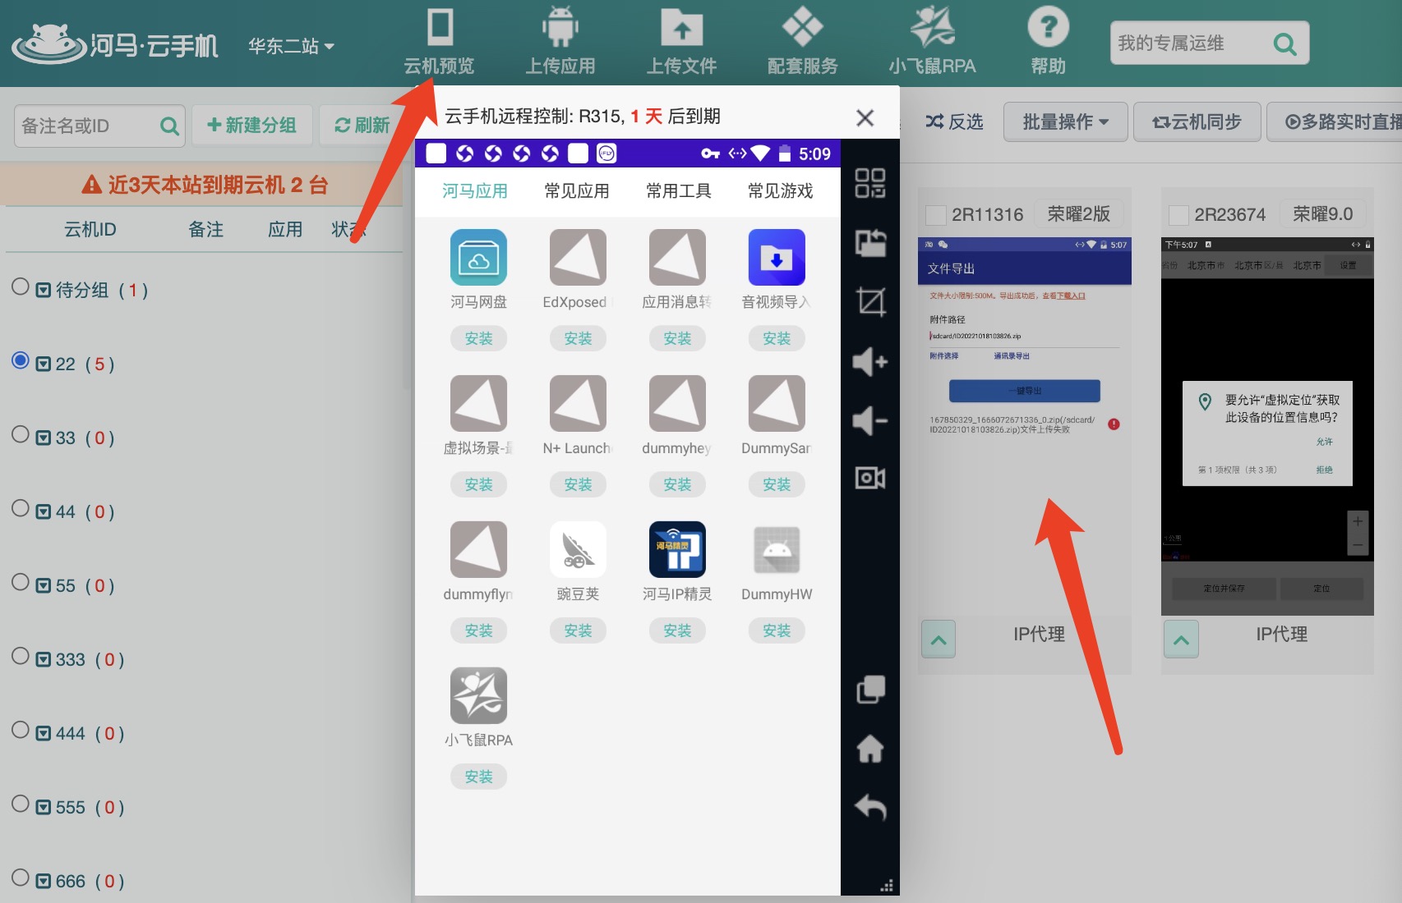
Task: Click the volume up icon
Action: click(870, 361)
